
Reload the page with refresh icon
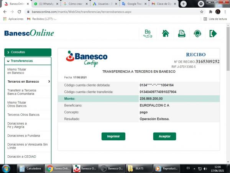click(19, 12)
